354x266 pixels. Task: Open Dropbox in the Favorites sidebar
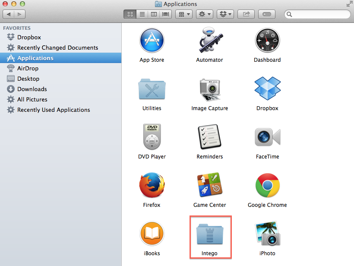coord(60,37)
